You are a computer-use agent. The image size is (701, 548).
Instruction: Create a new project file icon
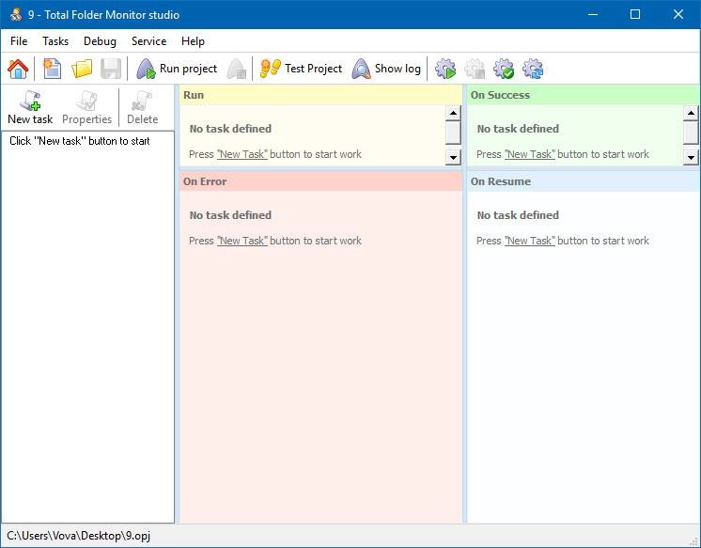click(x=53, y=69)
